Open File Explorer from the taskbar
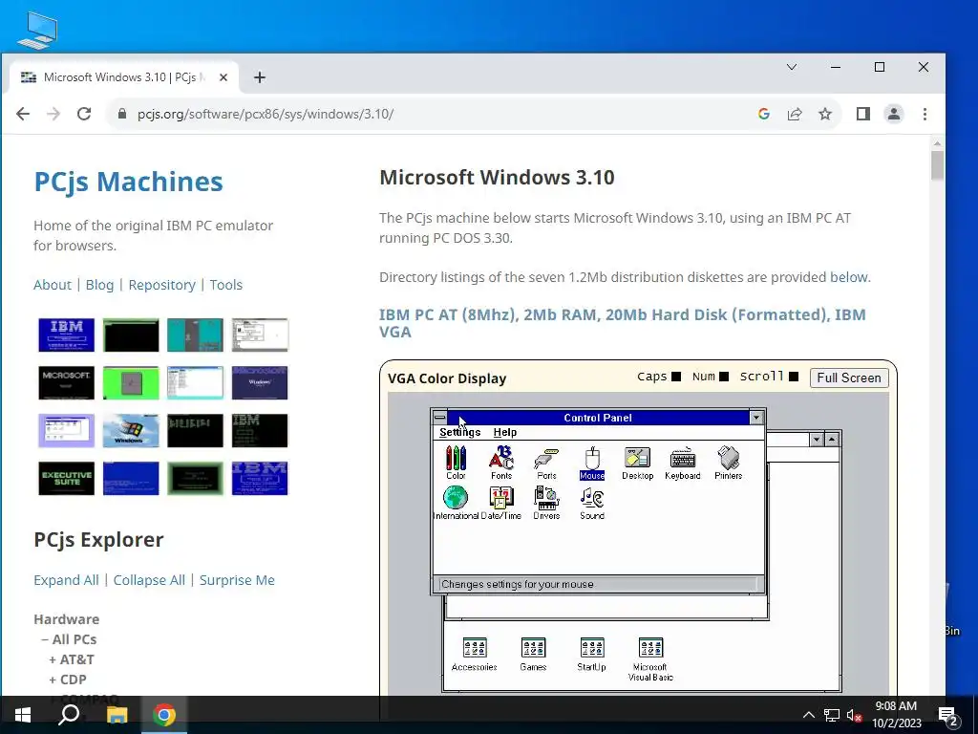This screenshot has height=734, width=978. (117, 715)
